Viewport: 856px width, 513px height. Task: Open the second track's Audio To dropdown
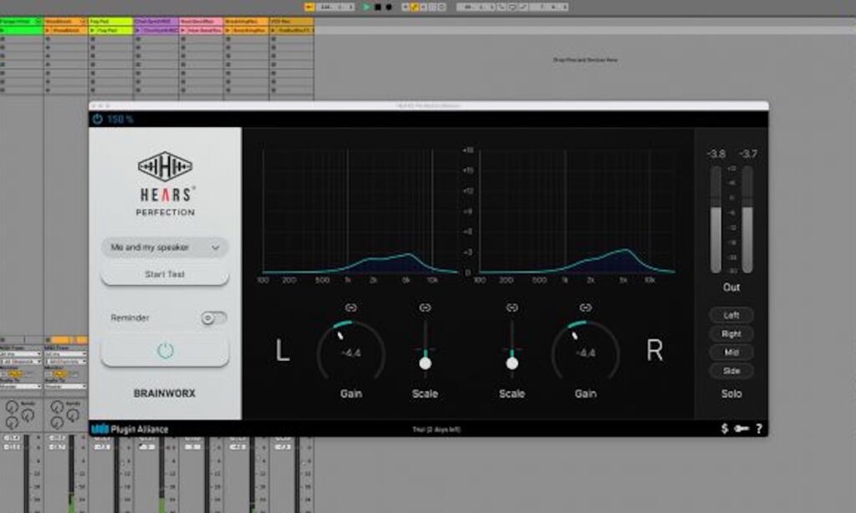[x=65, y=386]
